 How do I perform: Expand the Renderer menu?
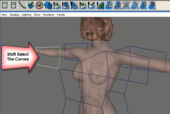click(x=48, y=15)
